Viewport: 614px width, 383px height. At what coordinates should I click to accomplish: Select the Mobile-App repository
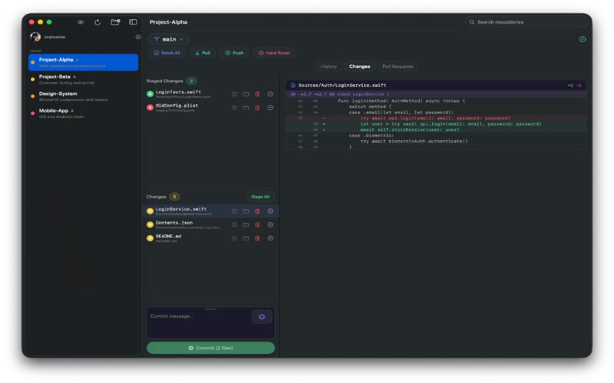[84, 113]
